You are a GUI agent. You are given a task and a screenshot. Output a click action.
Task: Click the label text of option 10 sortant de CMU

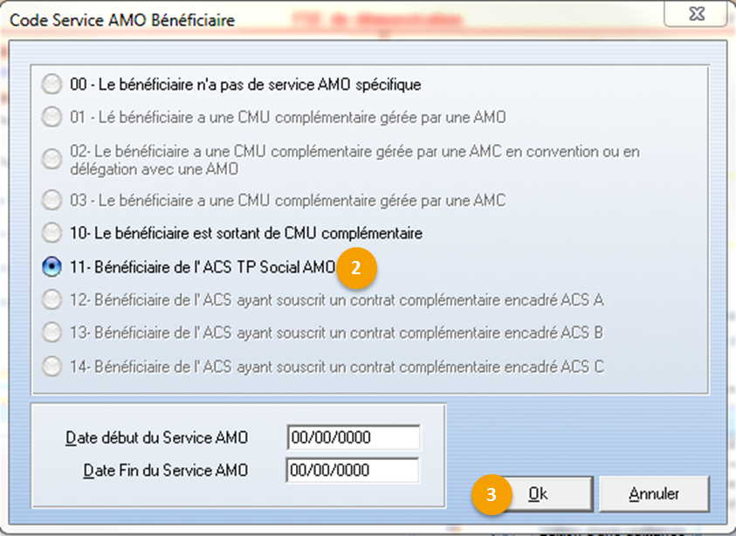pos(246,233)
